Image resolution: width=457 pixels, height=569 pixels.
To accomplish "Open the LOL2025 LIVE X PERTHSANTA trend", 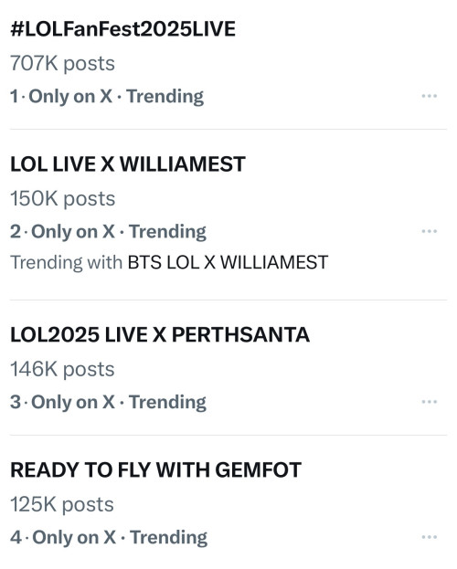I will click(x=160, y=334).
